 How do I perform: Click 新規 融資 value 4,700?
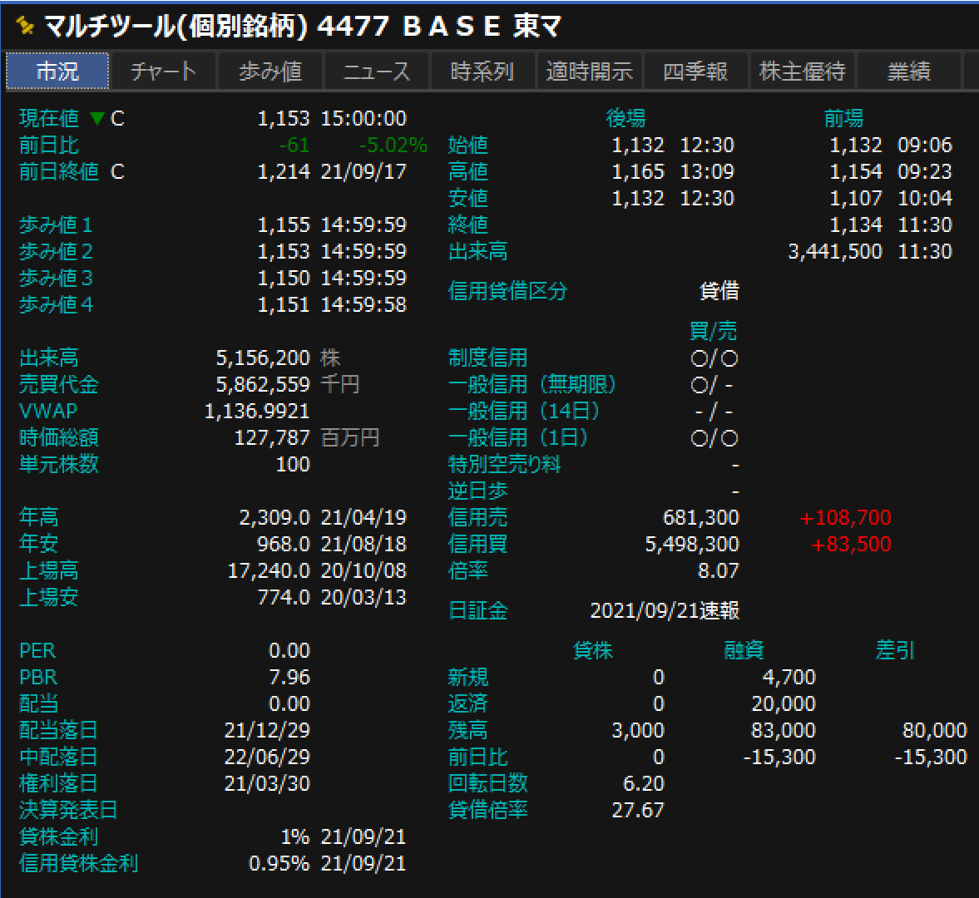(x=789, y=677)
